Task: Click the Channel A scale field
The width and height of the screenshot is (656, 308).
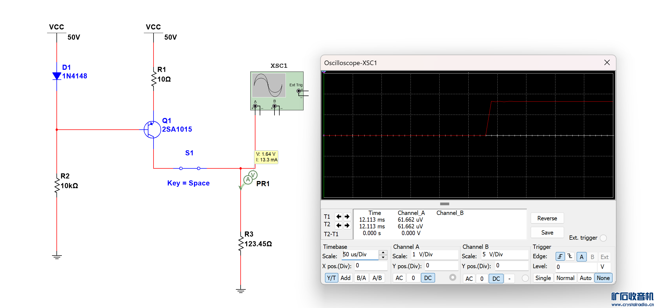Action: pos(434,254)
